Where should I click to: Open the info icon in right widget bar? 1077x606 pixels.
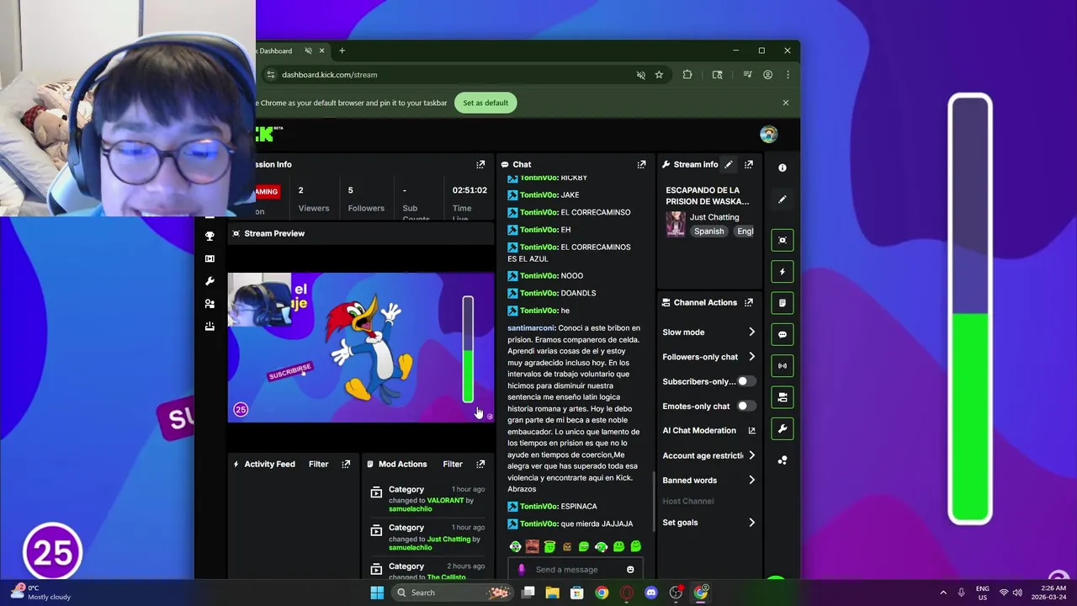[783, 167]
